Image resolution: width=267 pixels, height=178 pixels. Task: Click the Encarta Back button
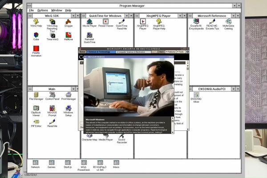162,52
